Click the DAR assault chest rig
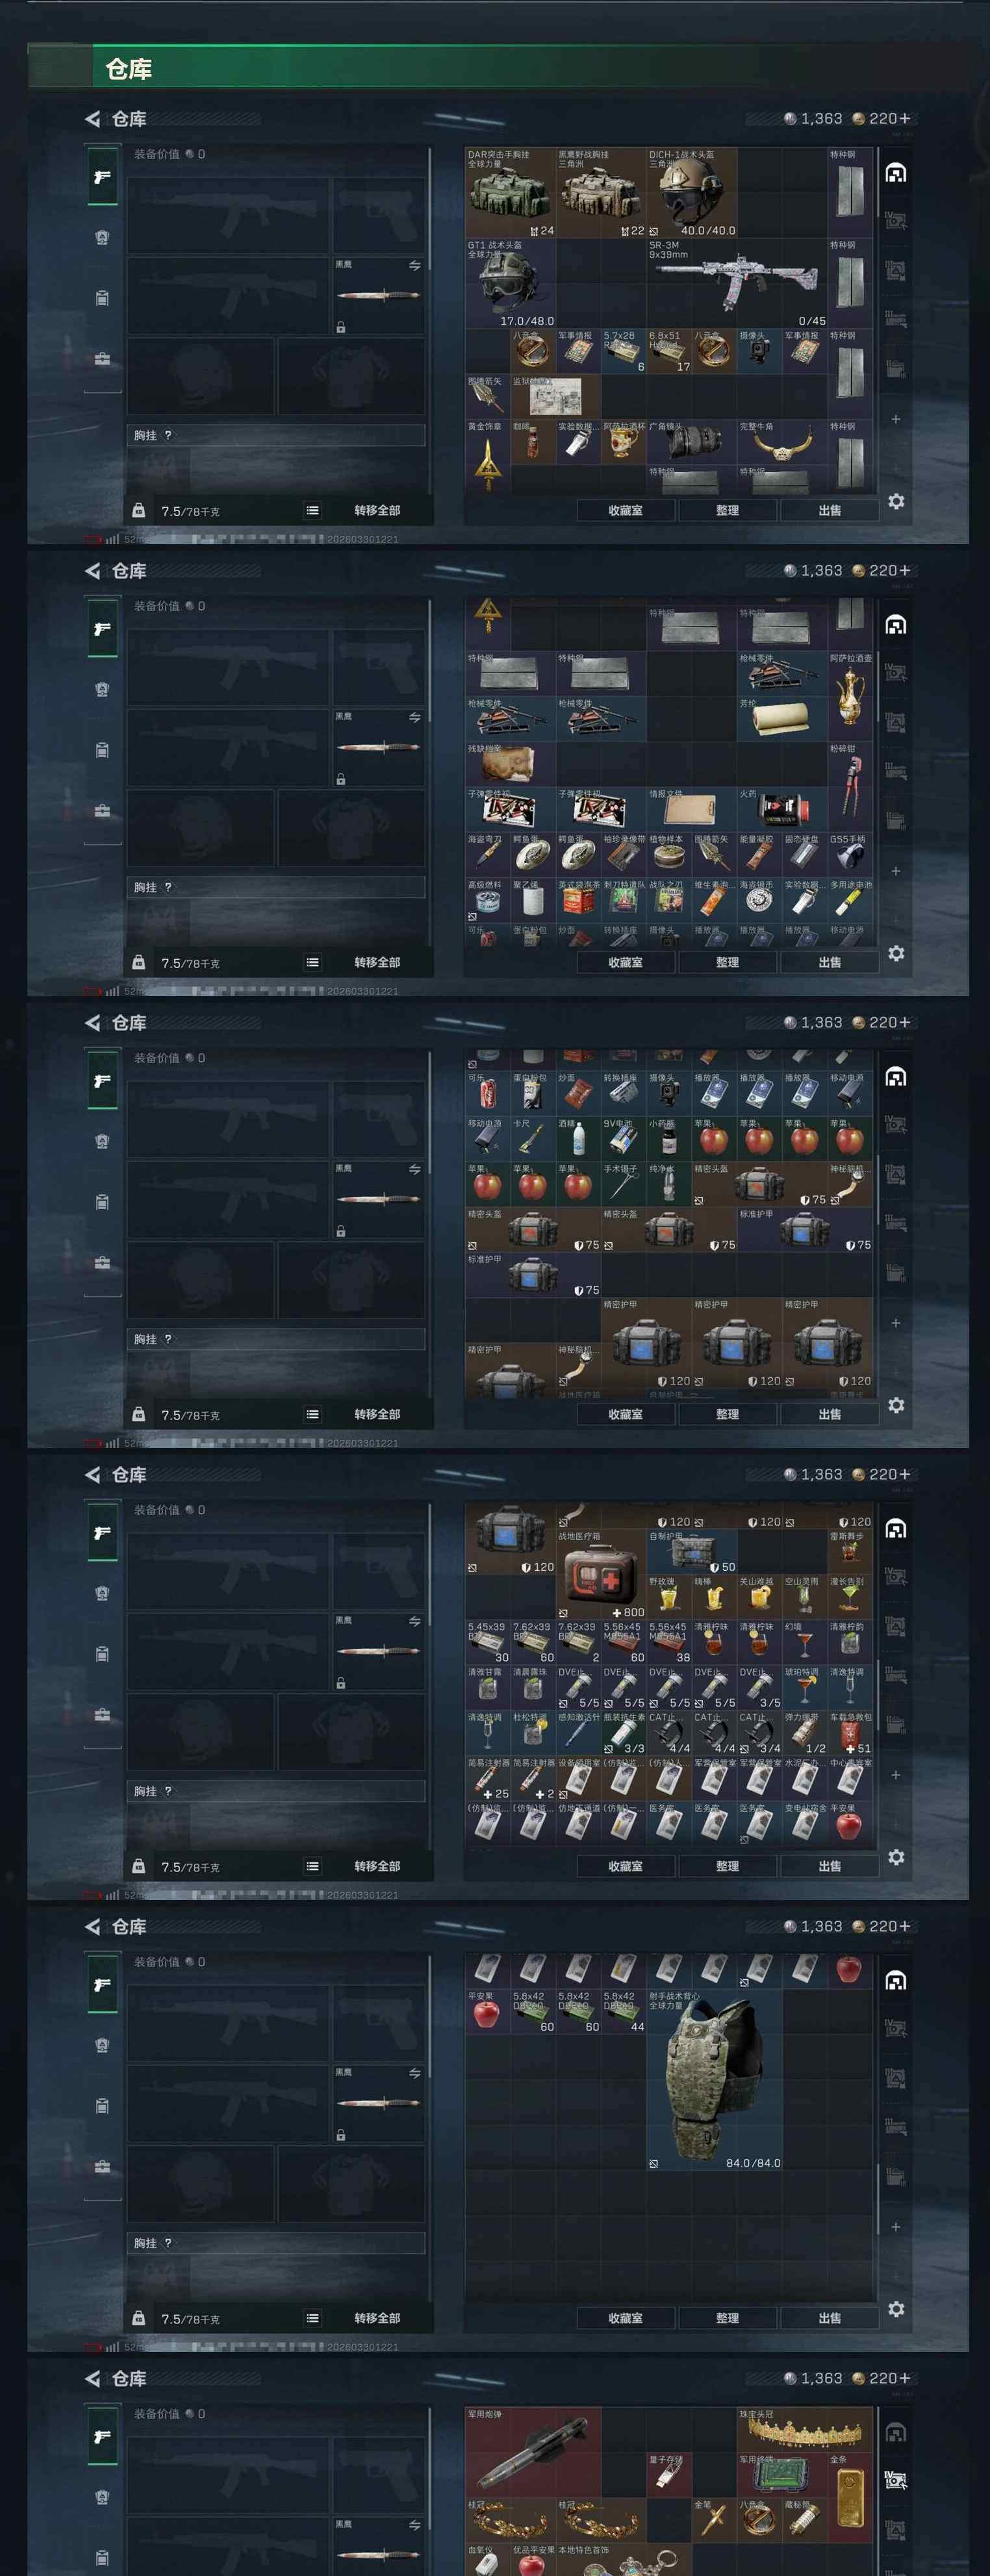This screenshot has height=2576, width=990. coord(510,193)
